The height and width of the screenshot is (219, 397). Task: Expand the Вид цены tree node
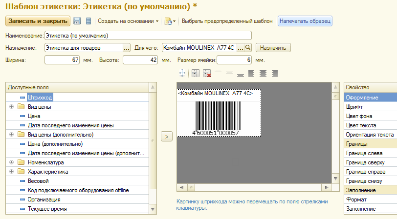tap(11, 107)
